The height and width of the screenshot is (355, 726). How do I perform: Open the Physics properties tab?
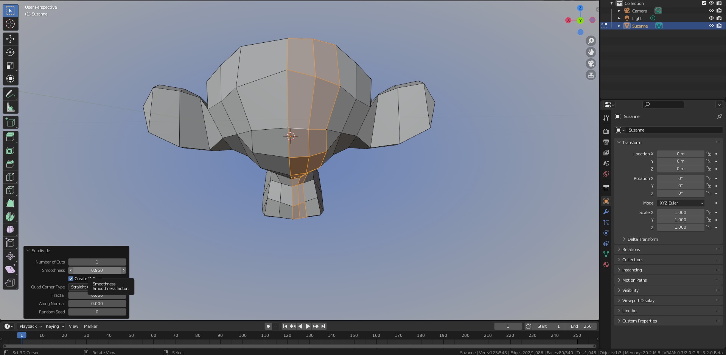[606, 233]
